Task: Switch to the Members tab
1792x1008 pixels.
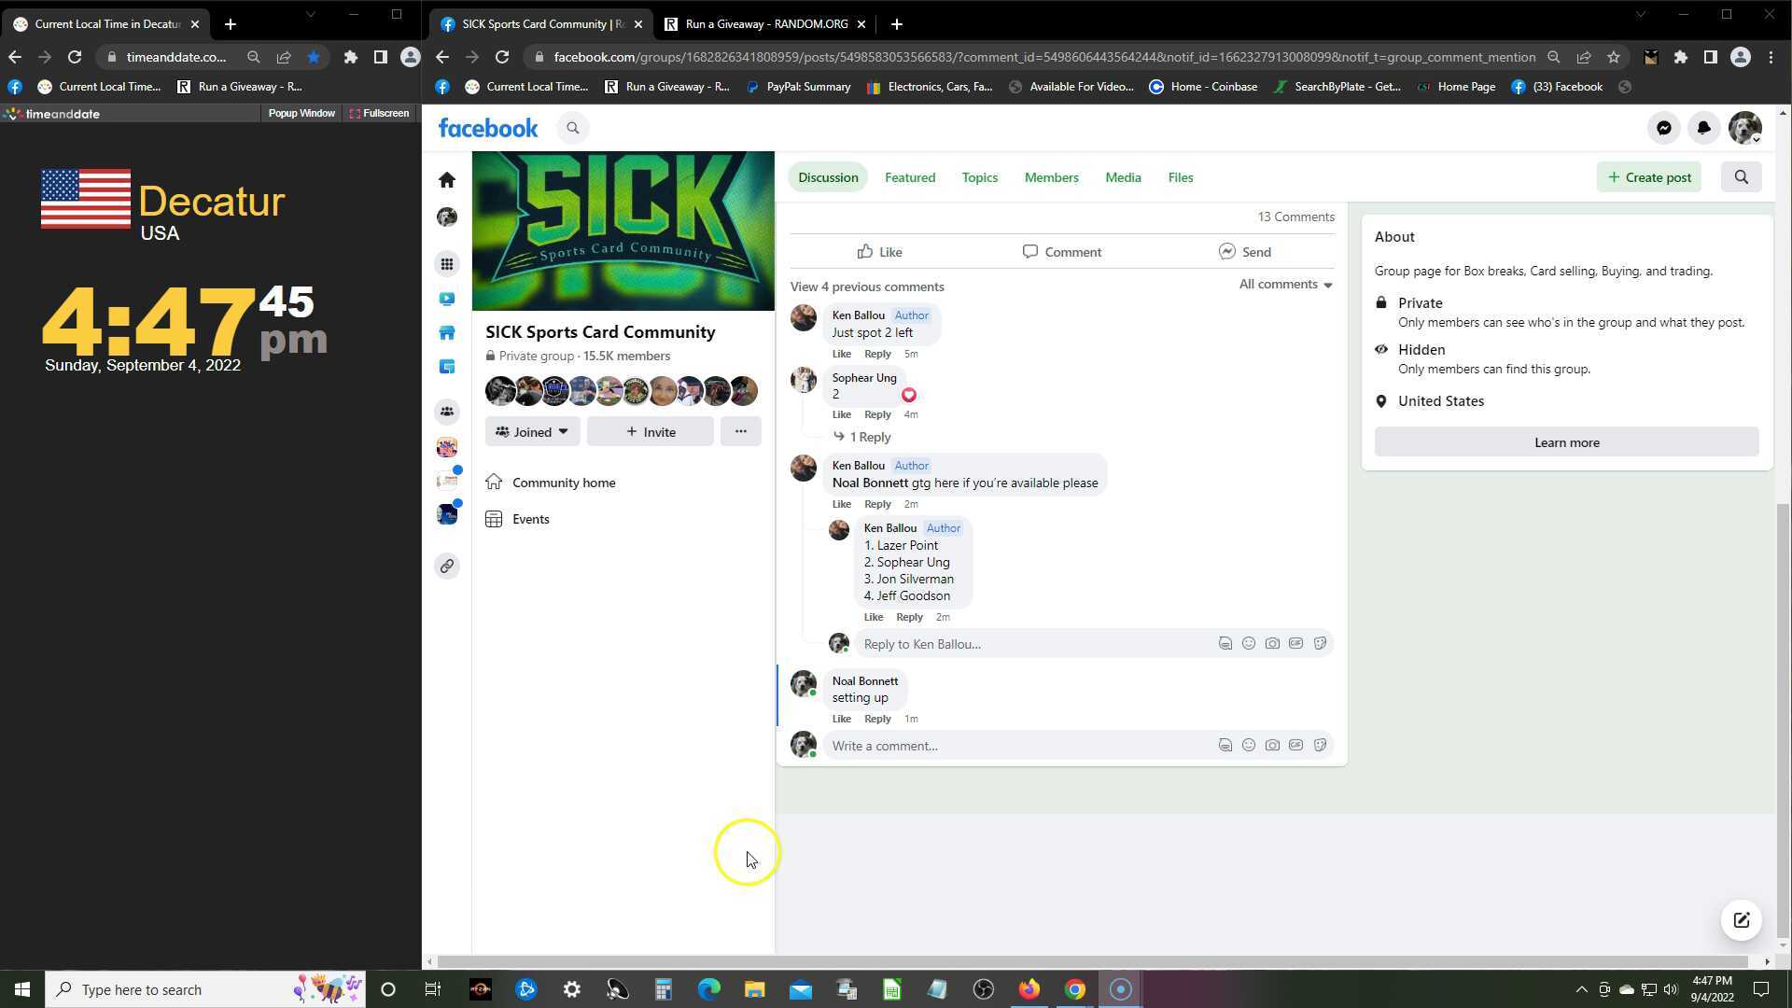Action: (x=1051, y=177)
